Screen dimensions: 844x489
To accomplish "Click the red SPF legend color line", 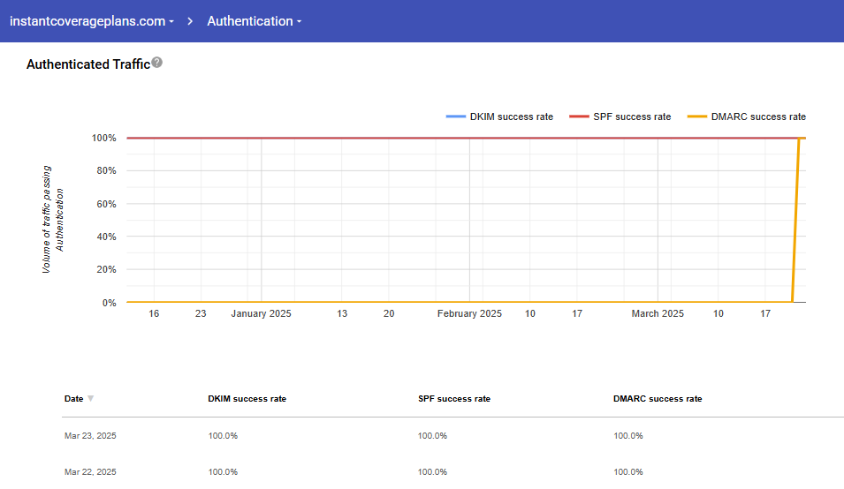I will click(x=579, y=117).
